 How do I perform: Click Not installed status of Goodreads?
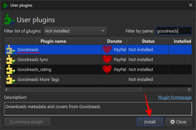click(141, 50)
